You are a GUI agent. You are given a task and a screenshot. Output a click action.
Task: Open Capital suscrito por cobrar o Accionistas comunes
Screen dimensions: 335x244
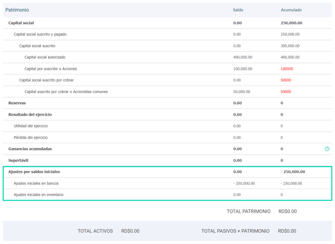[x=66, y=92]
